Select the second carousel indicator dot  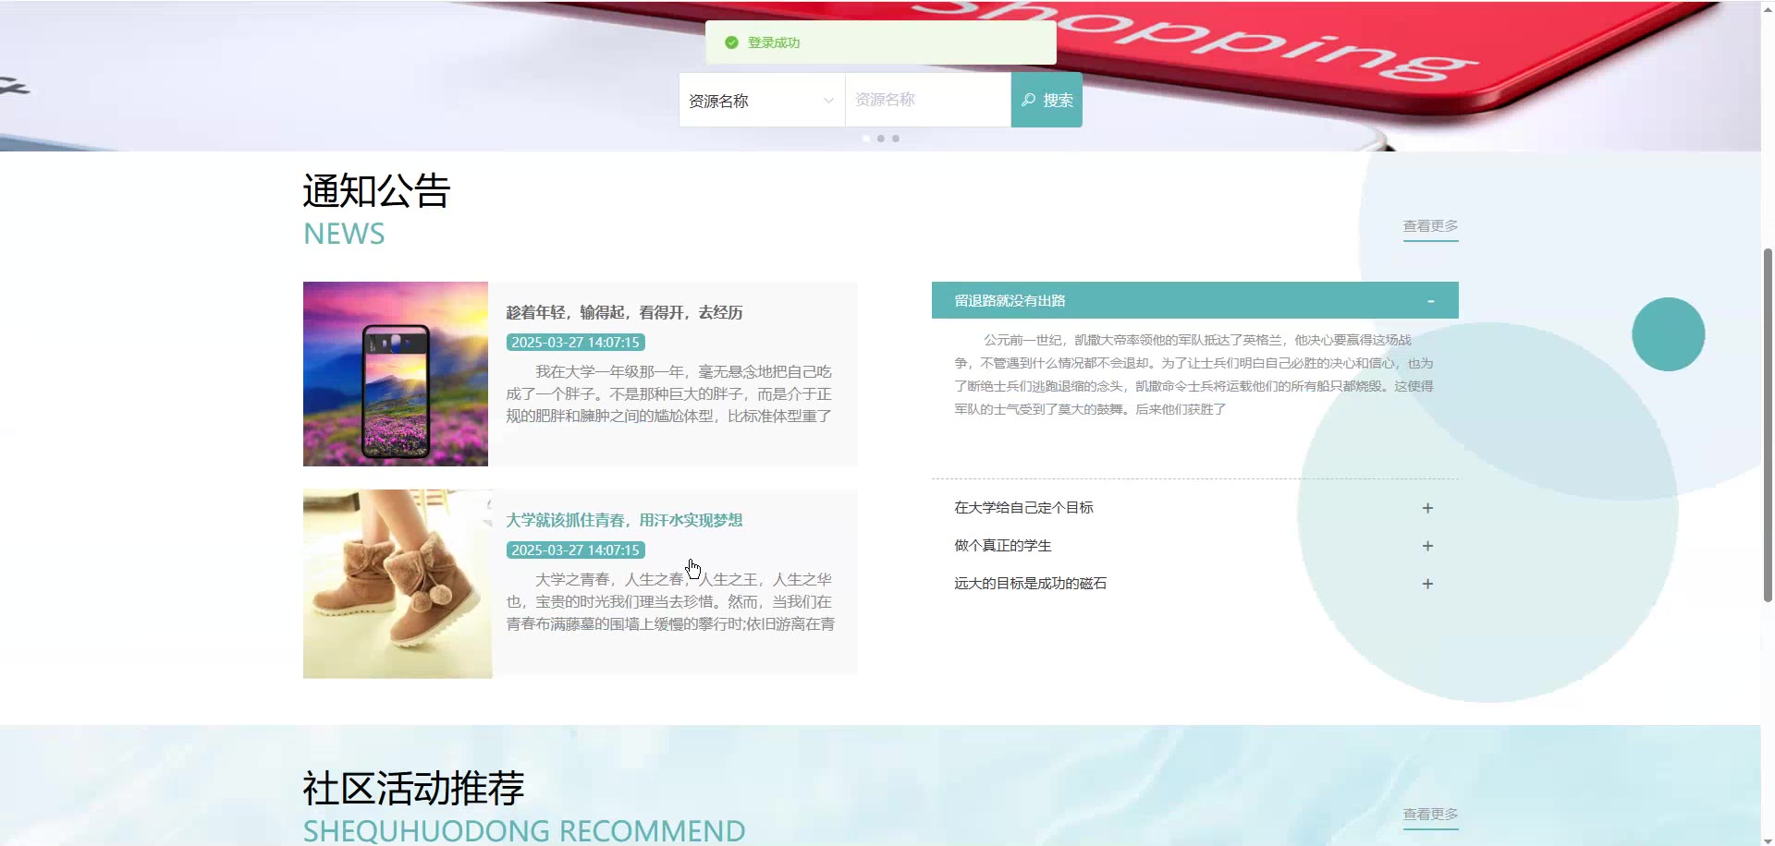coord(881,139)
